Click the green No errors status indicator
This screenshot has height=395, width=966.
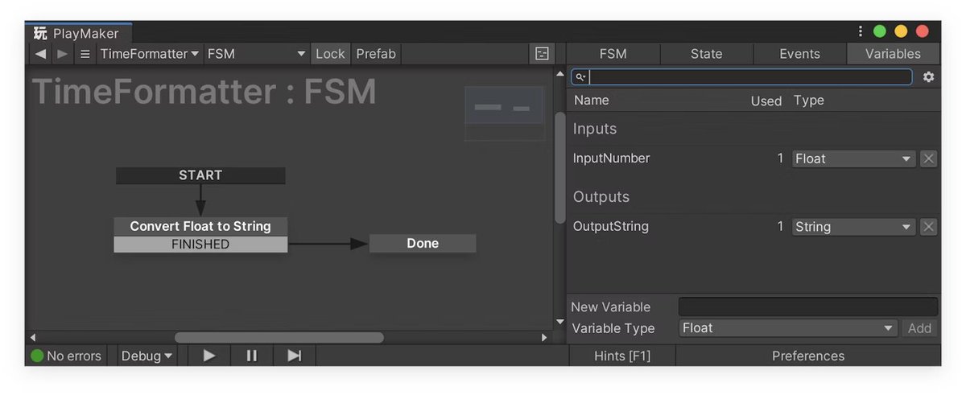(37, 356)
